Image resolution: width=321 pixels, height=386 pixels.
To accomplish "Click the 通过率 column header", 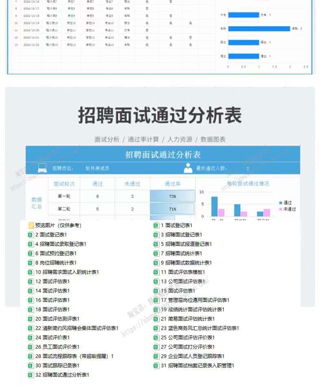I will (x=172, y=184).
